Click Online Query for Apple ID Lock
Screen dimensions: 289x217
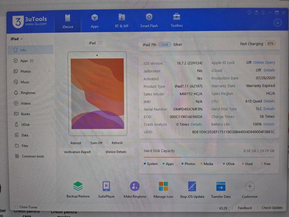pos(264,62)
